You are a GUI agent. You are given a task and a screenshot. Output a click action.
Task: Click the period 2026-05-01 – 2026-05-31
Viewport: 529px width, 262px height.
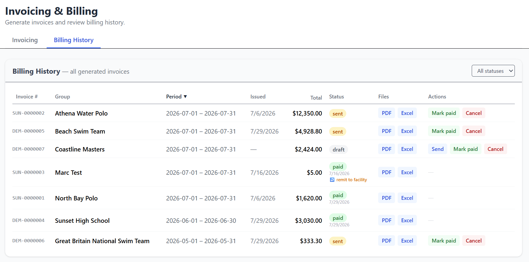[x=201, y=241]
